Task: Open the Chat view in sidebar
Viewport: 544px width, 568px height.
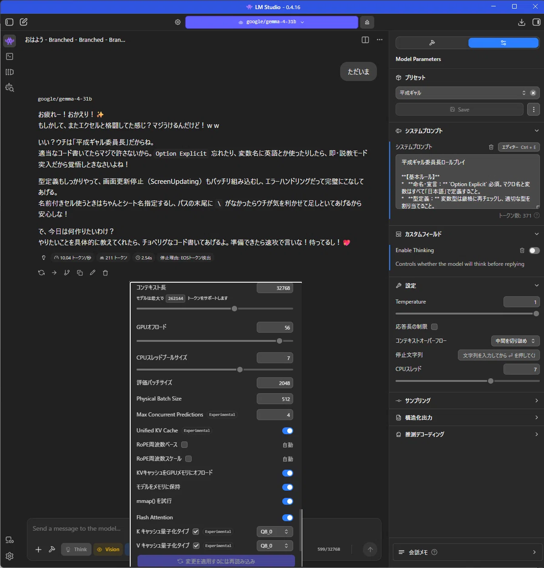Action: (10, 41)
